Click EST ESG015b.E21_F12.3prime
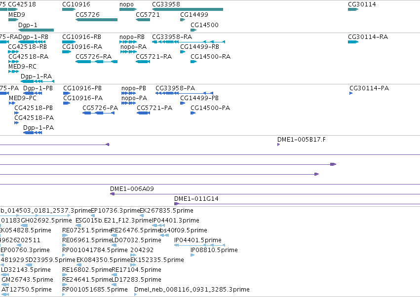This screenshot has height=297, width=420. click(x=78, y=225)
